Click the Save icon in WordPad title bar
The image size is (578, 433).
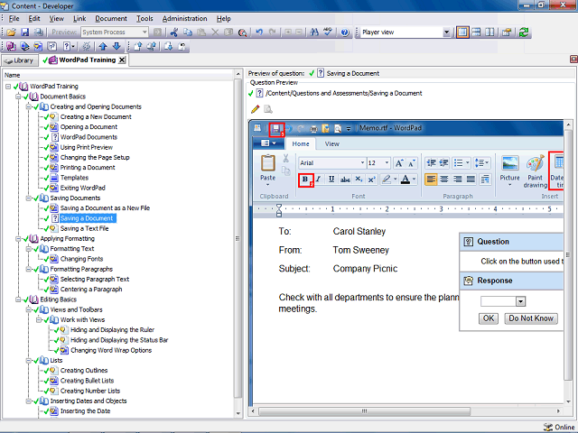coord(276,128)
